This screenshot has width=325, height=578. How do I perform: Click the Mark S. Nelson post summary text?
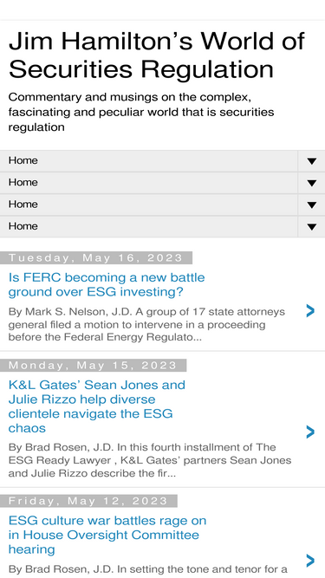pos(146,324)
